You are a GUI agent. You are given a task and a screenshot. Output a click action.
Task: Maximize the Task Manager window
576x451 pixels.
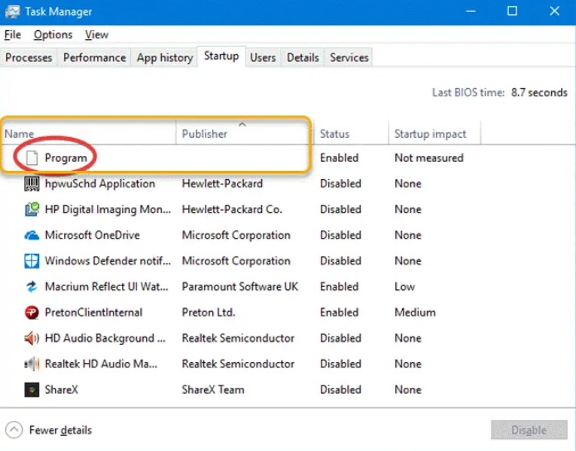pyautogui.click(x=512, y=11)
